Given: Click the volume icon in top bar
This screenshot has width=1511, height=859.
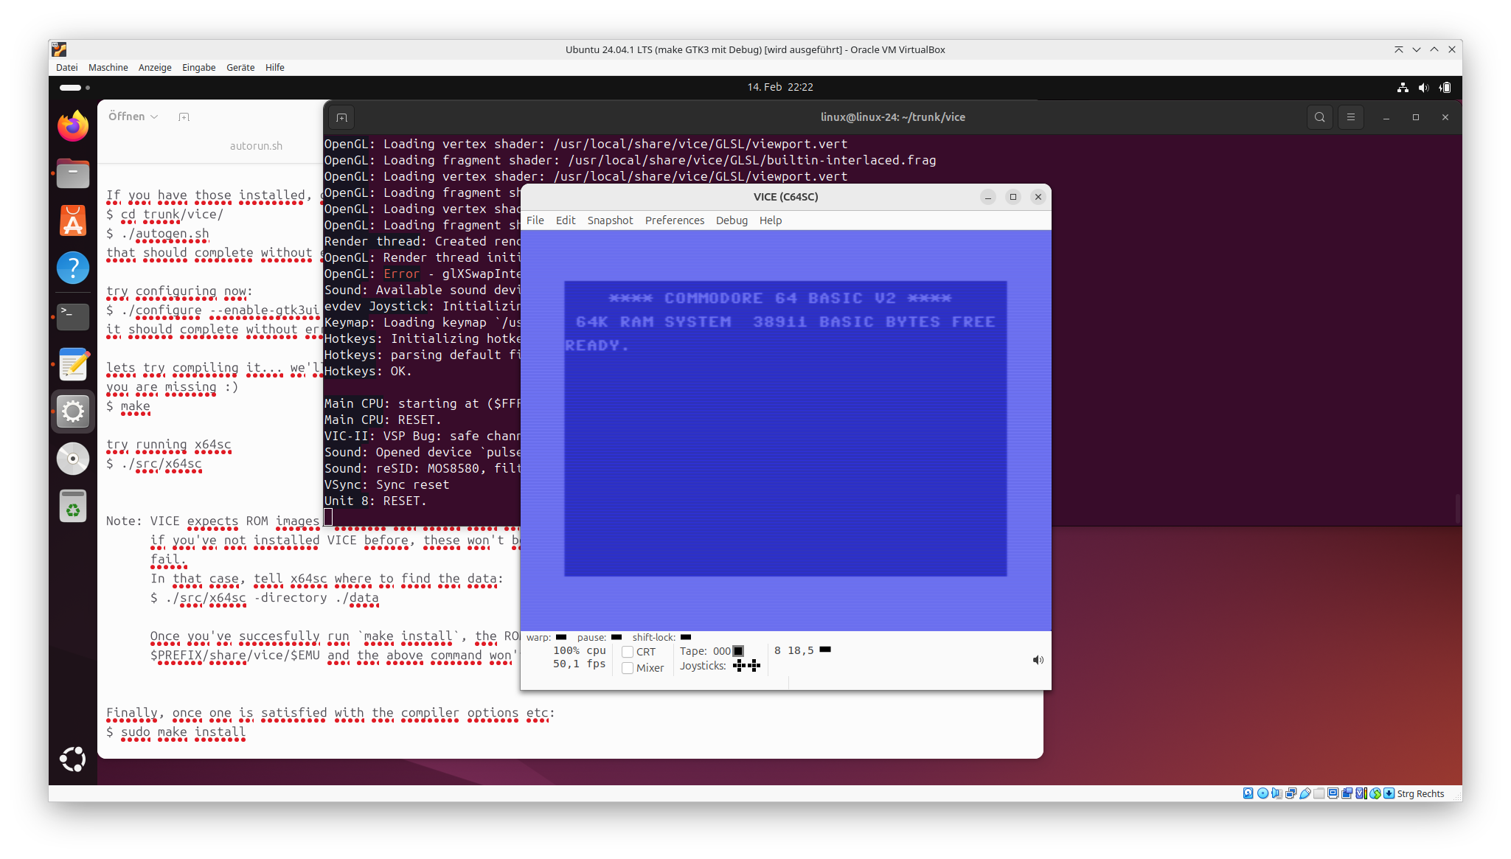Looking at the screenshot, I should [1424, 87].
